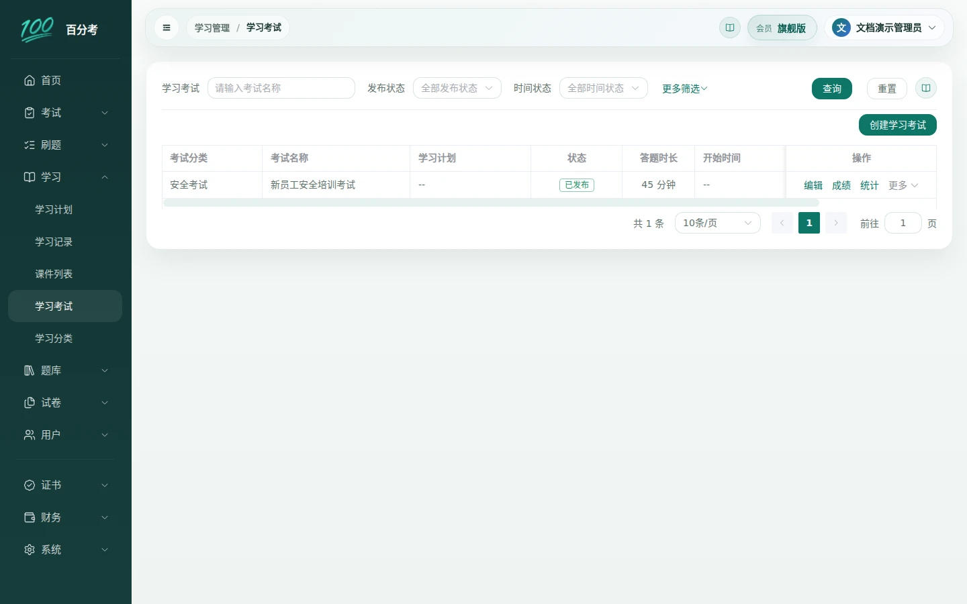Open the 更多 actions dropdown in table row

click(x=903, y=185)
